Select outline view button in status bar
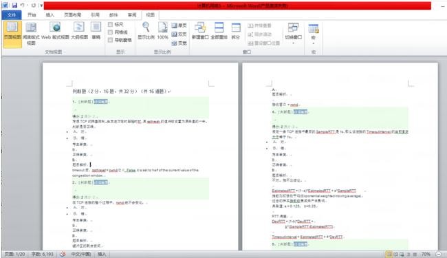The image size is (447, 258). tap(408, 254)
